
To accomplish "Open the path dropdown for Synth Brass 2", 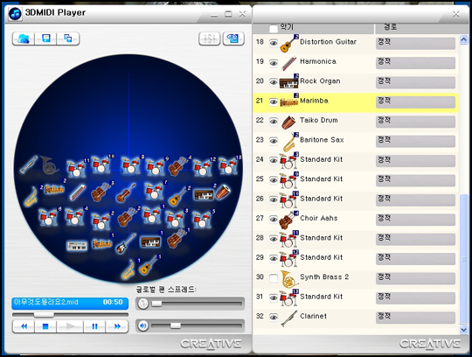I will click(x=415, y=278).
